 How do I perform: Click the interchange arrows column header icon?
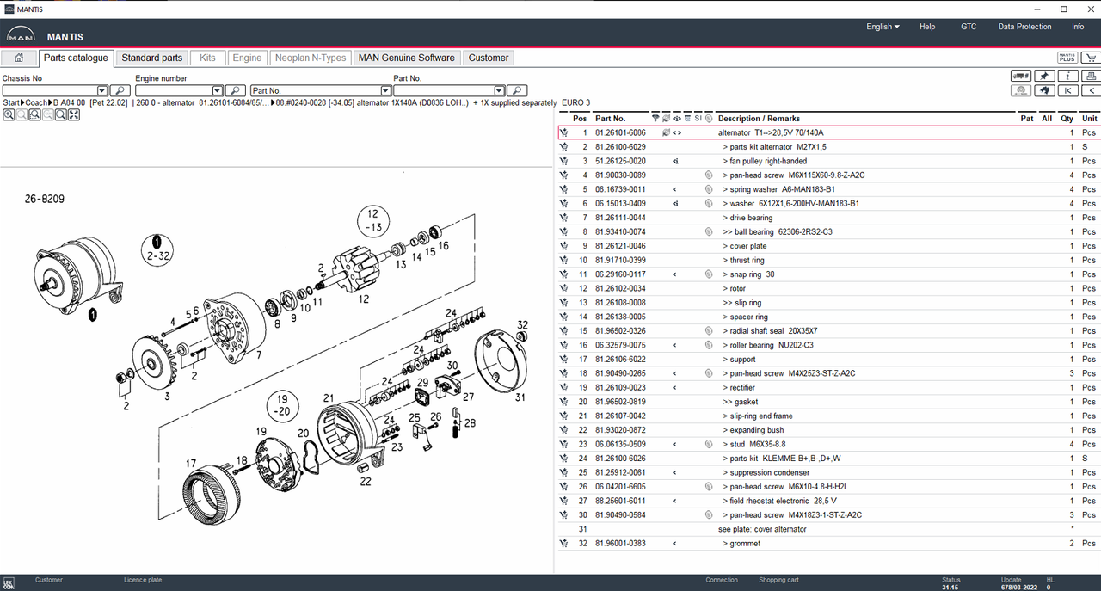pyautogui.click(x=677, y=118)
